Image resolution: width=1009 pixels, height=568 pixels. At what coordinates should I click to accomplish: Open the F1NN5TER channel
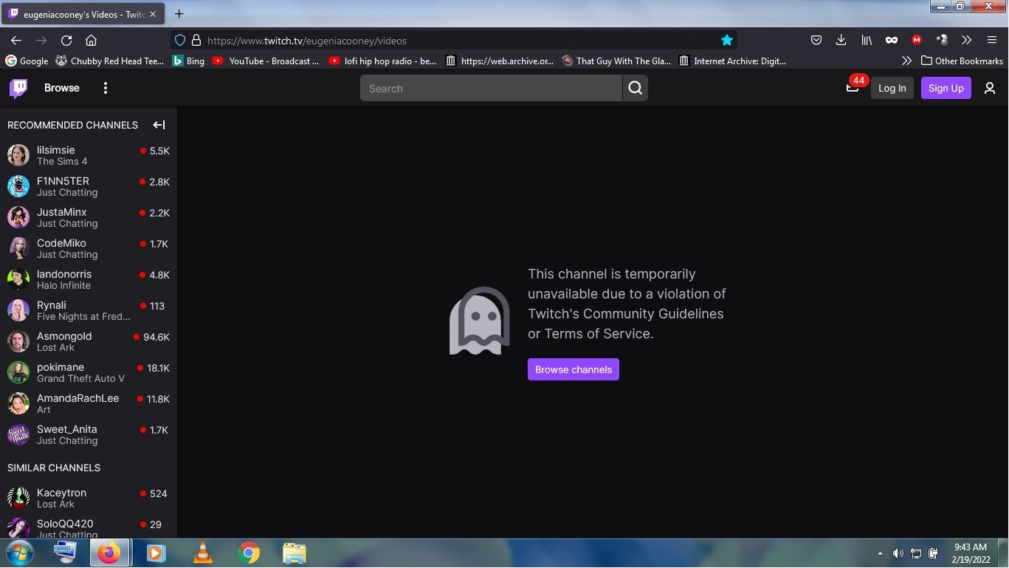pos(89,186)
